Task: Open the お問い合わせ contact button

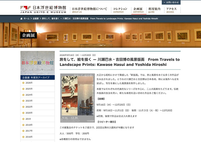Action: pyautogui.click(x=171, y=2)
